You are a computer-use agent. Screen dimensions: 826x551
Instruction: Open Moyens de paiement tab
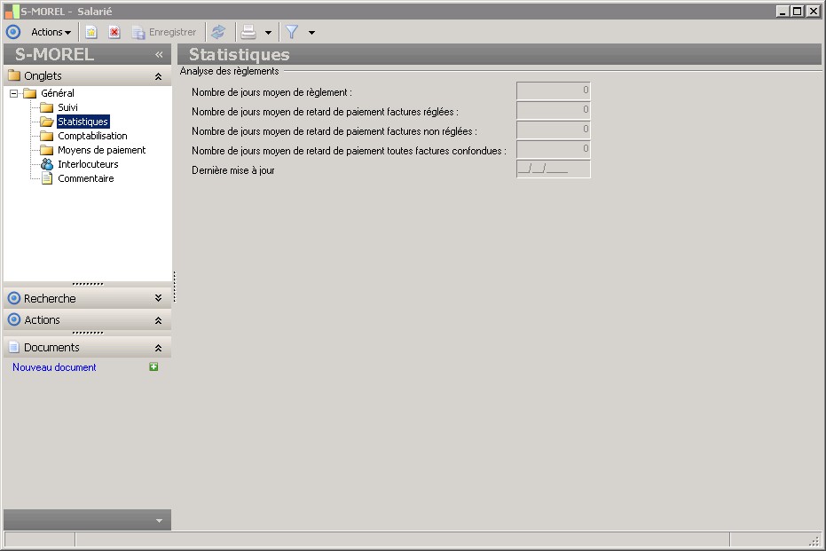click(102, 150)
